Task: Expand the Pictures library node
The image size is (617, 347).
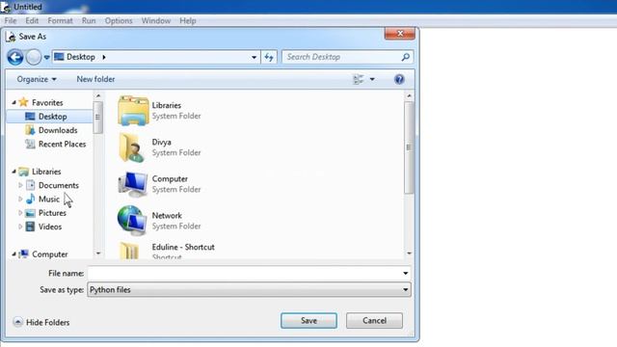Action: tap(20, 213)
